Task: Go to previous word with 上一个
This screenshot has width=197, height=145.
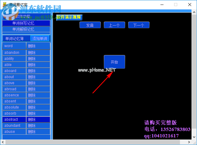Action: point(114,25)
